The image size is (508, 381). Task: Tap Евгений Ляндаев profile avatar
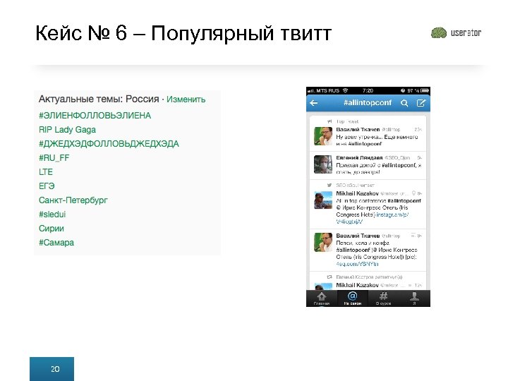tap(323, 164)
